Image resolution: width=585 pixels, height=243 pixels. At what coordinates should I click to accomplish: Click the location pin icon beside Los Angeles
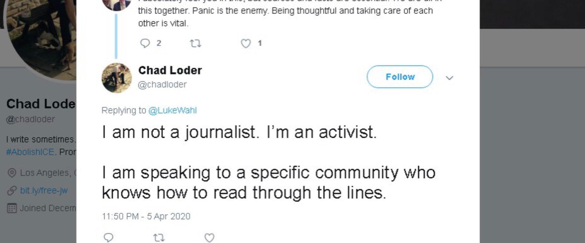tap(12, 173)
